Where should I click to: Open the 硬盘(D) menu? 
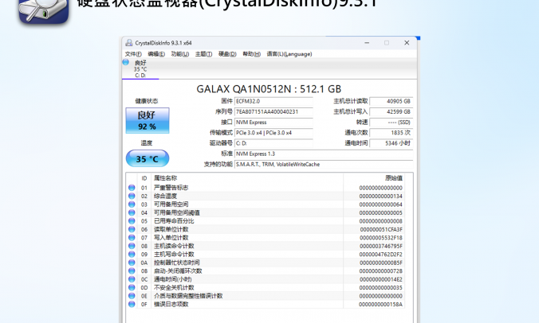[227, 54]
